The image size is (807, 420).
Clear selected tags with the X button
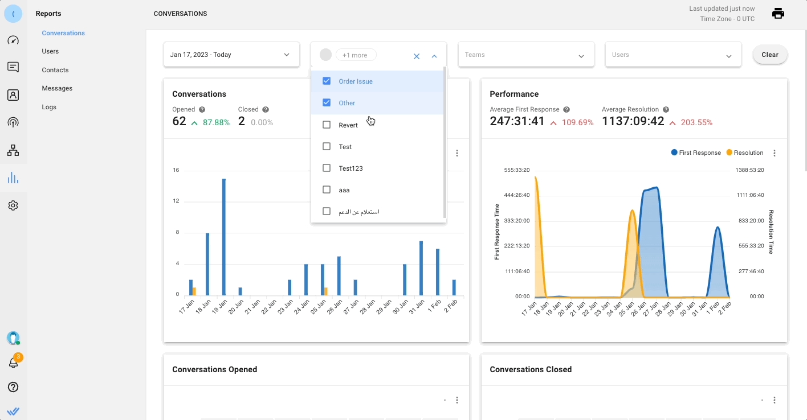pyautogui.click(x=417, y=56)
